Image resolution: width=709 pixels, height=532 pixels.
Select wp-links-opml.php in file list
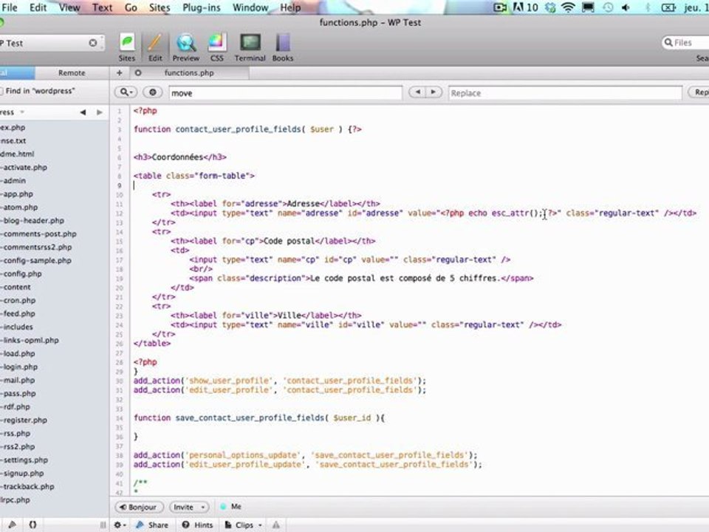[30, 340]
